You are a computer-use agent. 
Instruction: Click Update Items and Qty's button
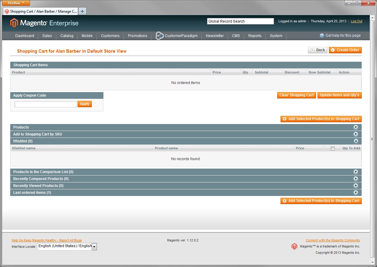point(339,95)
